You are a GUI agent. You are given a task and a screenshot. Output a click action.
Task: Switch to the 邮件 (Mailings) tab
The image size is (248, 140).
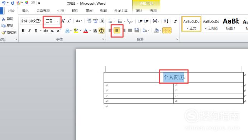[x=75, y=11]
